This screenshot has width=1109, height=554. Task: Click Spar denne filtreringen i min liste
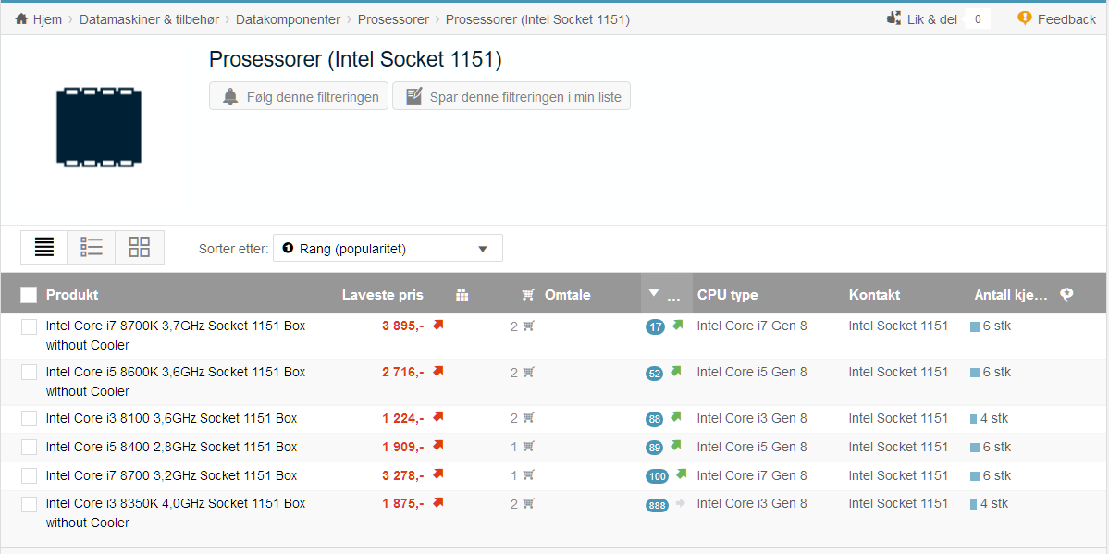point(511,96)
